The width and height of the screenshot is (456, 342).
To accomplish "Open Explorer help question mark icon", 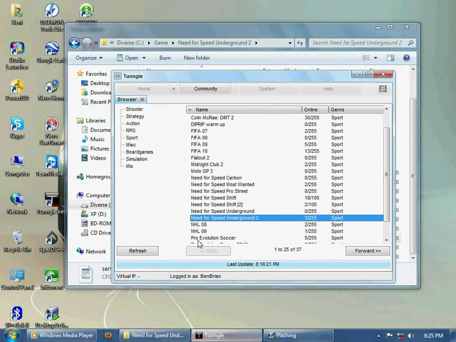I will pyautogui.click(x=406, y=58).
